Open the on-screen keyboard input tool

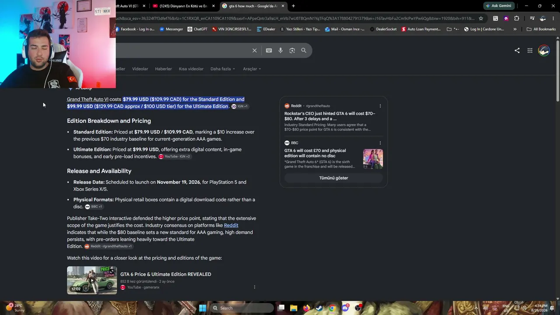point(269,50)
